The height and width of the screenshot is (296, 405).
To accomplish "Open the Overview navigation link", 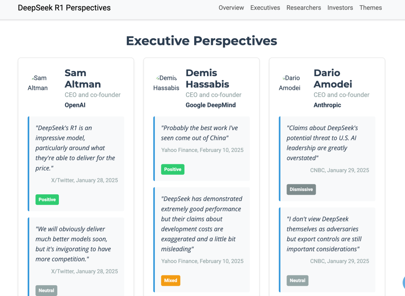I will 231,8.
